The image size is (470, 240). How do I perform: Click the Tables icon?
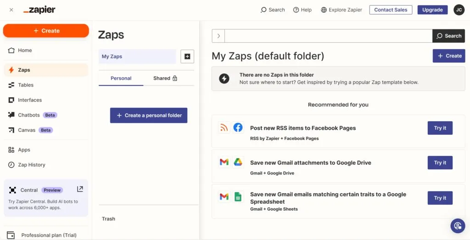11,85
